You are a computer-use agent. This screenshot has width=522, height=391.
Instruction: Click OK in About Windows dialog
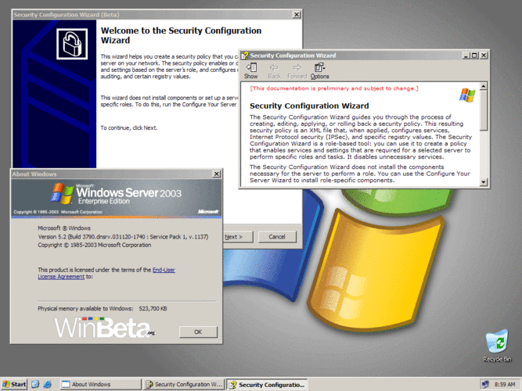point(198,332)
